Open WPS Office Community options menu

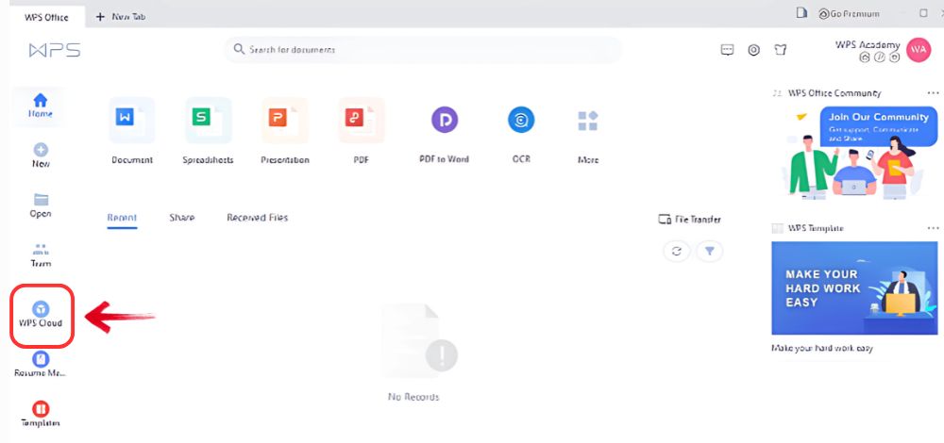coord(933,92)
